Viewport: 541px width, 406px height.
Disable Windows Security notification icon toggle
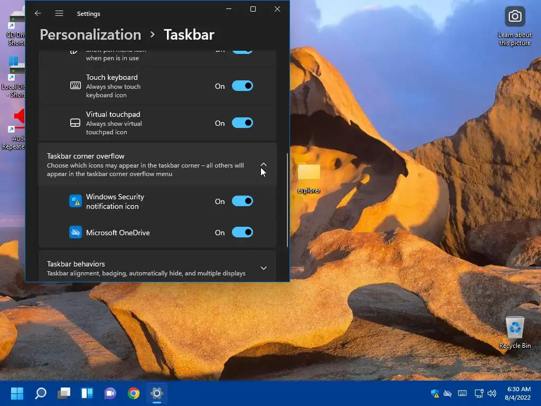click(x=242, y=201)
